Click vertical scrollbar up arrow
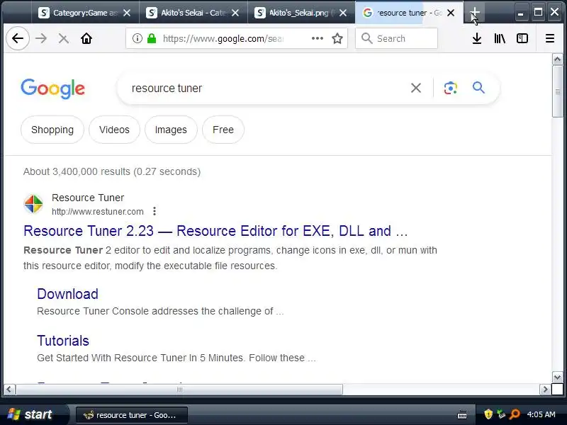The height and width of the screenshot is (425, 567). [x=557, y=59]
